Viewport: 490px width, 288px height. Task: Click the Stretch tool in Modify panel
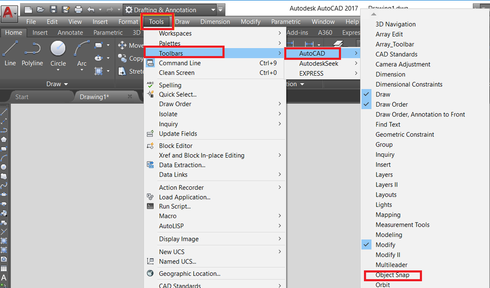tap(131, 71)
